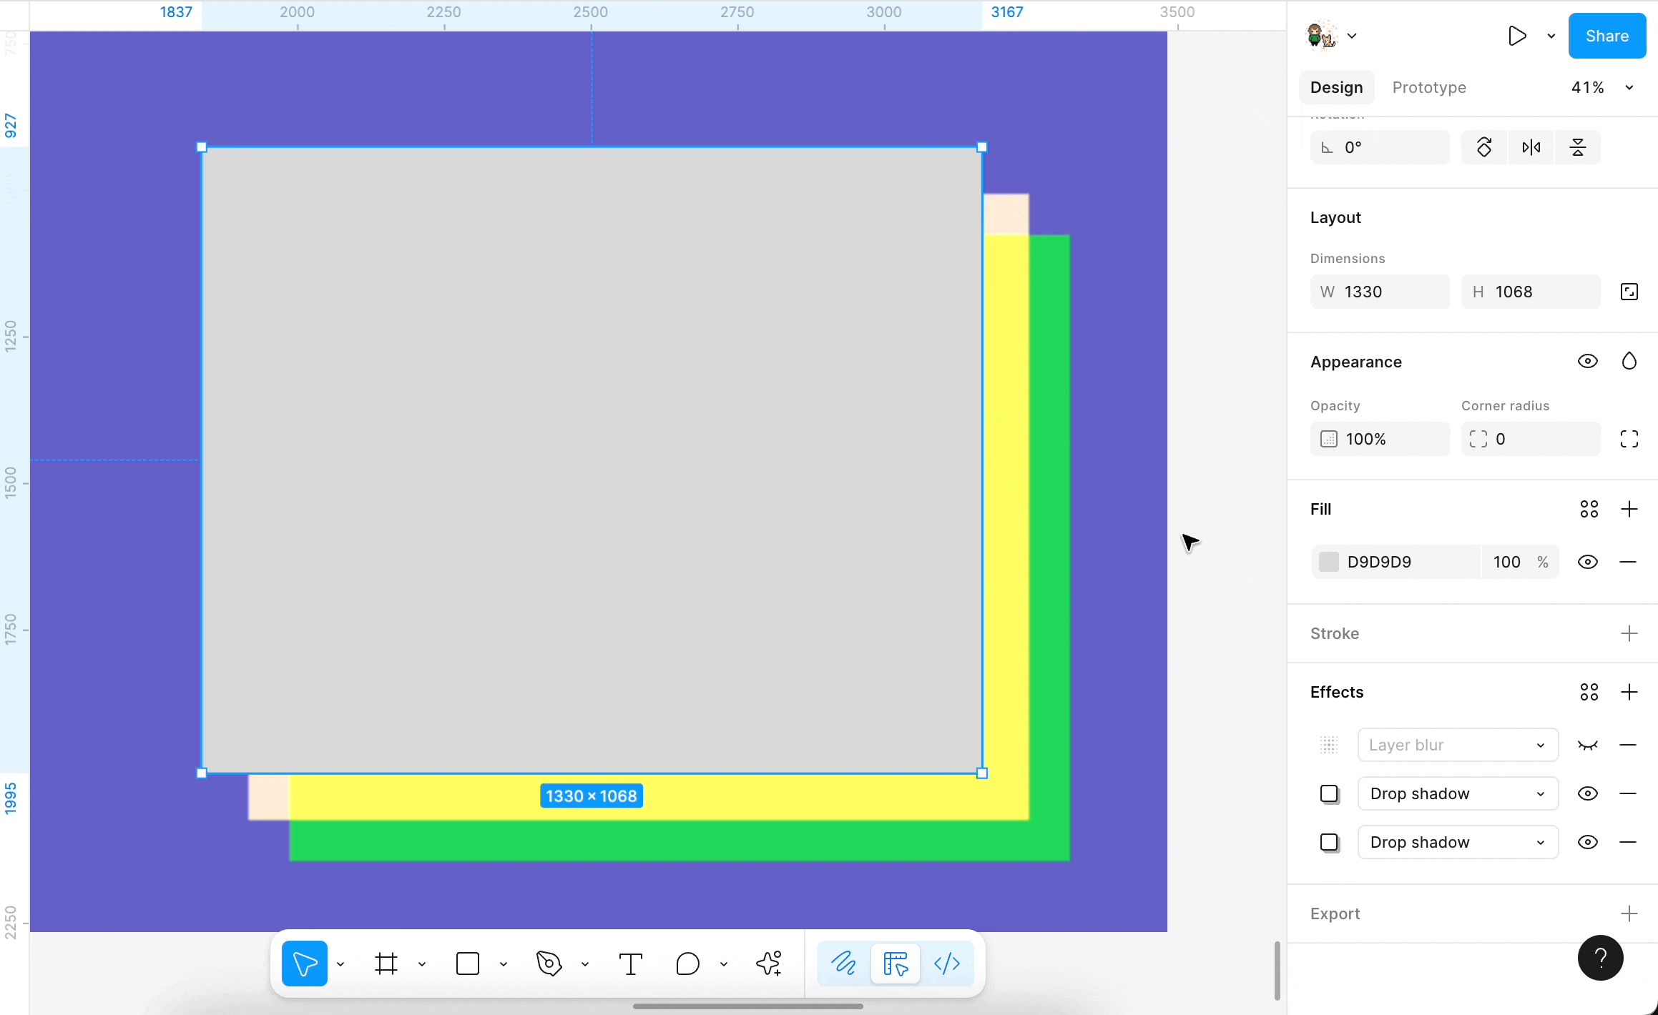This screenshot has width=1658, height=1015.
Task: Toggle layer visibility in Appearance
Action: coord(1588,362)
